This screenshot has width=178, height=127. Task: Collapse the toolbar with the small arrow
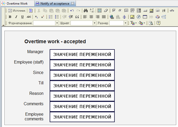pos(3,25)
